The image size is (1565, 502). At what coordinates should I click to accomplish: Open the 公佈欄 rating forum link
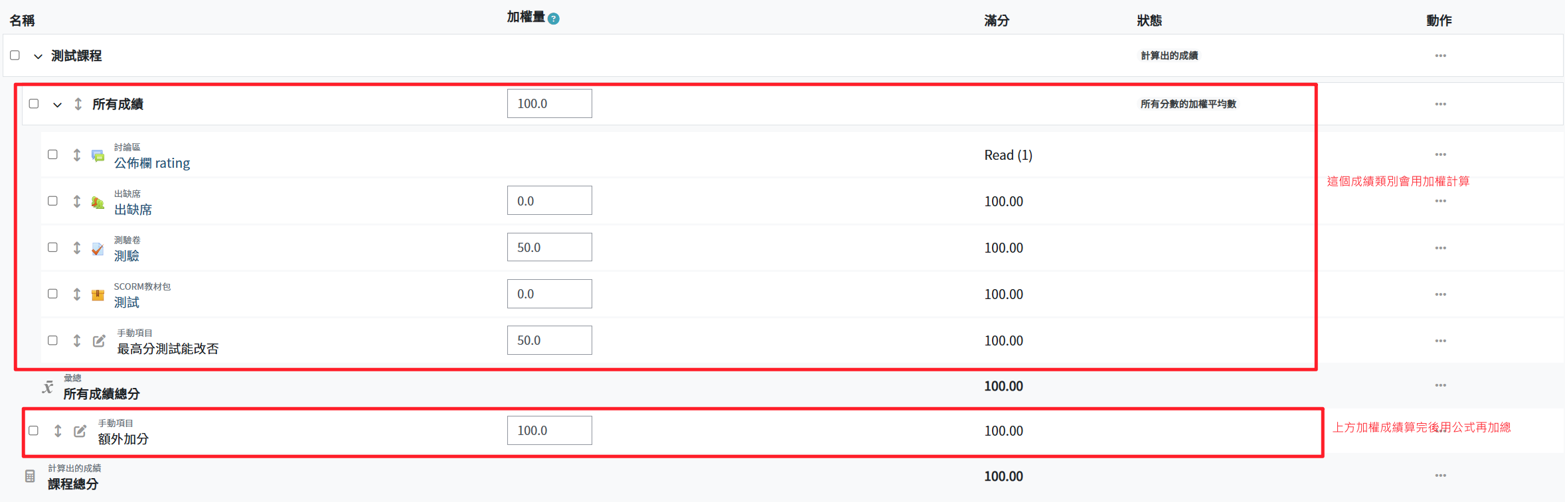[x=152, y=163]
